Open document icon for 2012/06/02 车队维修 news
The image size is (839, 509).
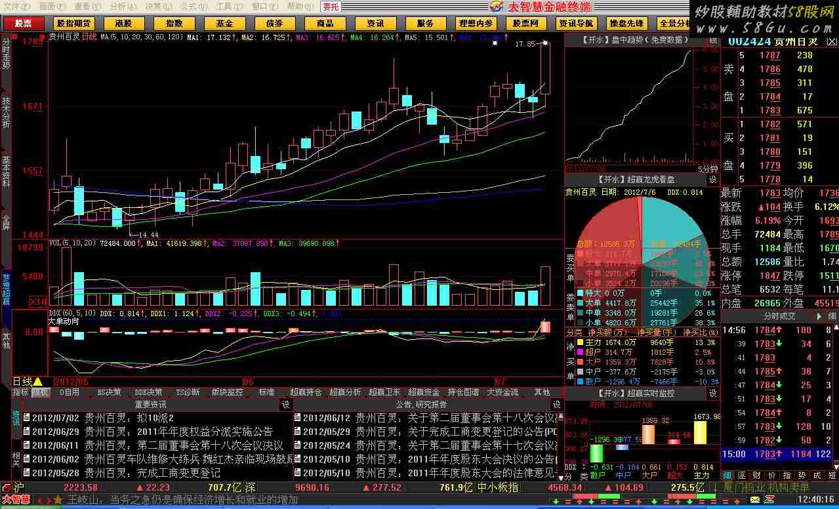(x=26, y=459)
